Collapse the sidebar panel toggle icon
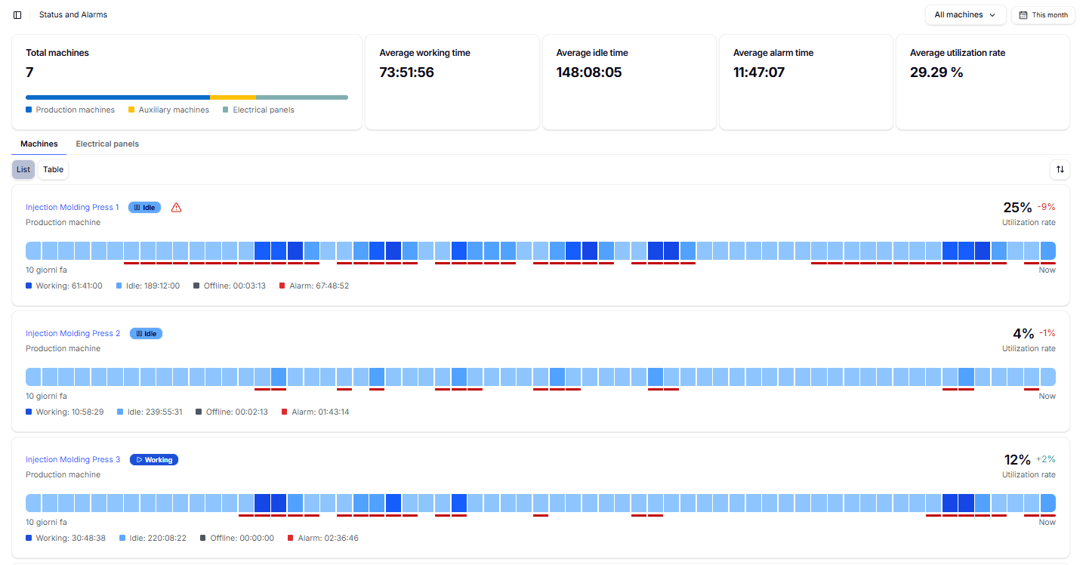The width and height of the screenshot is (1086, 565). (17, 14)
